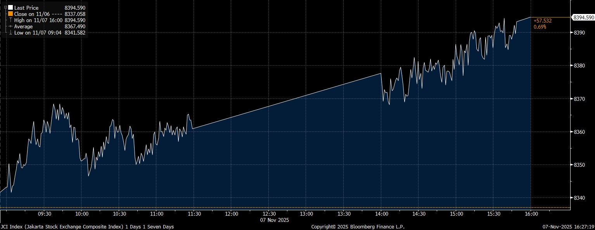The width and height of the screenshot is (595, 230).
Task: Select the Last Price legend entry
Action: coord(26,7)
